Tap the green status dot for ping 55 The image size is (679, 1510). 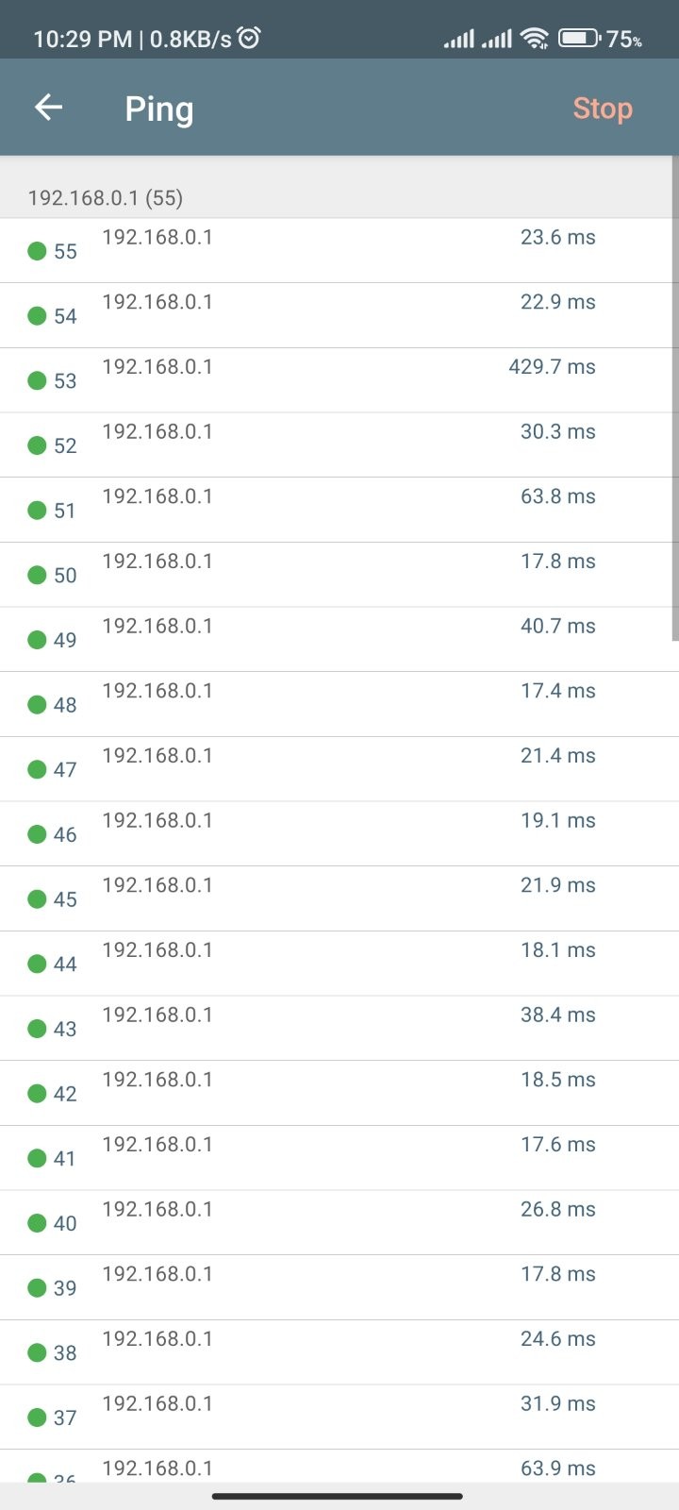(37, 251)
